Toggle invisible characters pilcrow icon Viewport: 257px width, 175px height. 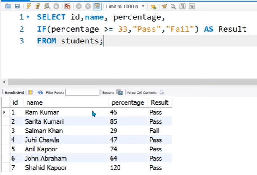[182, 6]
